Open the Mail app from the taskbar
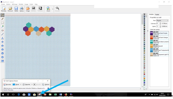 coord(24,94)
